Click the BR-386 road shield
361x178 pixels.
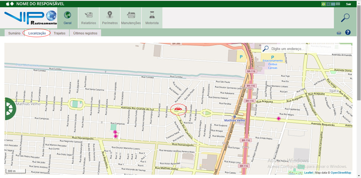click(x=176, y=44)
